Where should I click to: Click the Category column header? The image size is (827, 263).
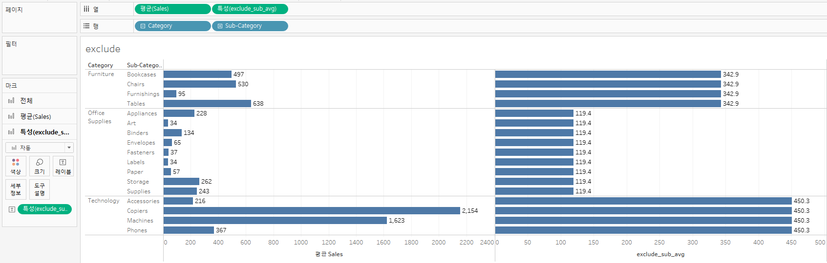tap(100, 65)
